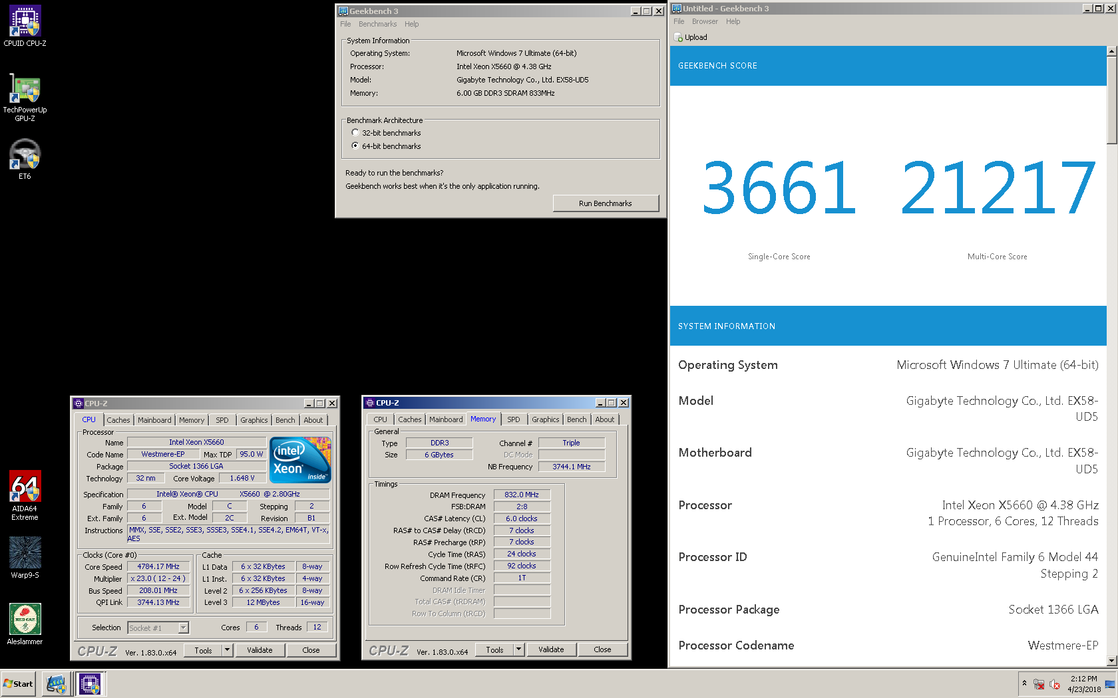This screenshot has height=698, width=1118.
Task: Switch to the SPD tab in the right CPU-Z window
Action: (514, 419)
